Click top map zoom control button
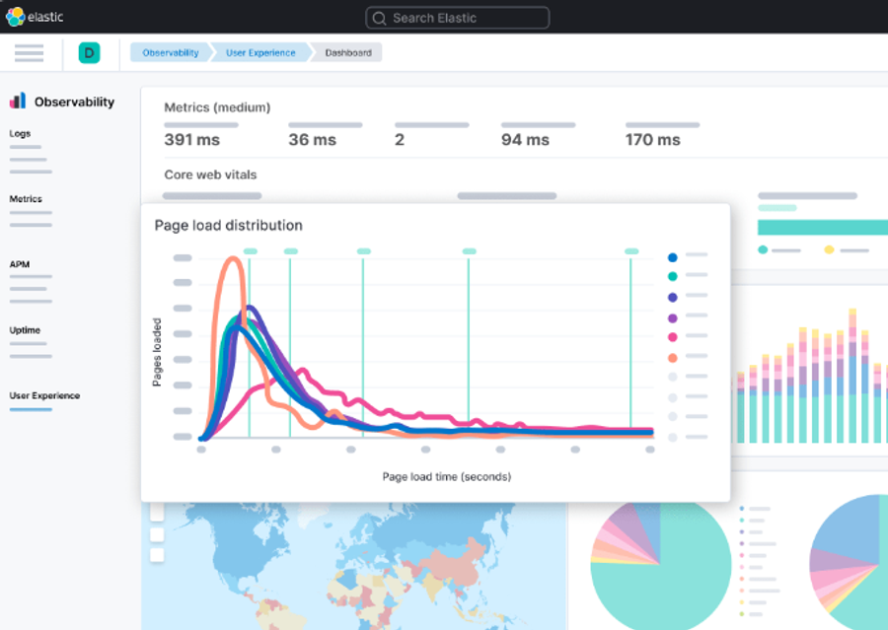888x630 pixels. click(x=157, y=513)
